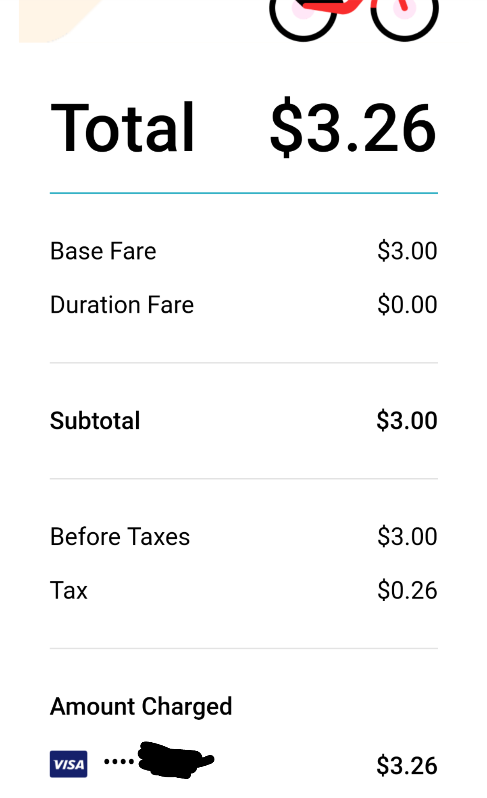Click the bold Subtotal label

click(95, 421)
